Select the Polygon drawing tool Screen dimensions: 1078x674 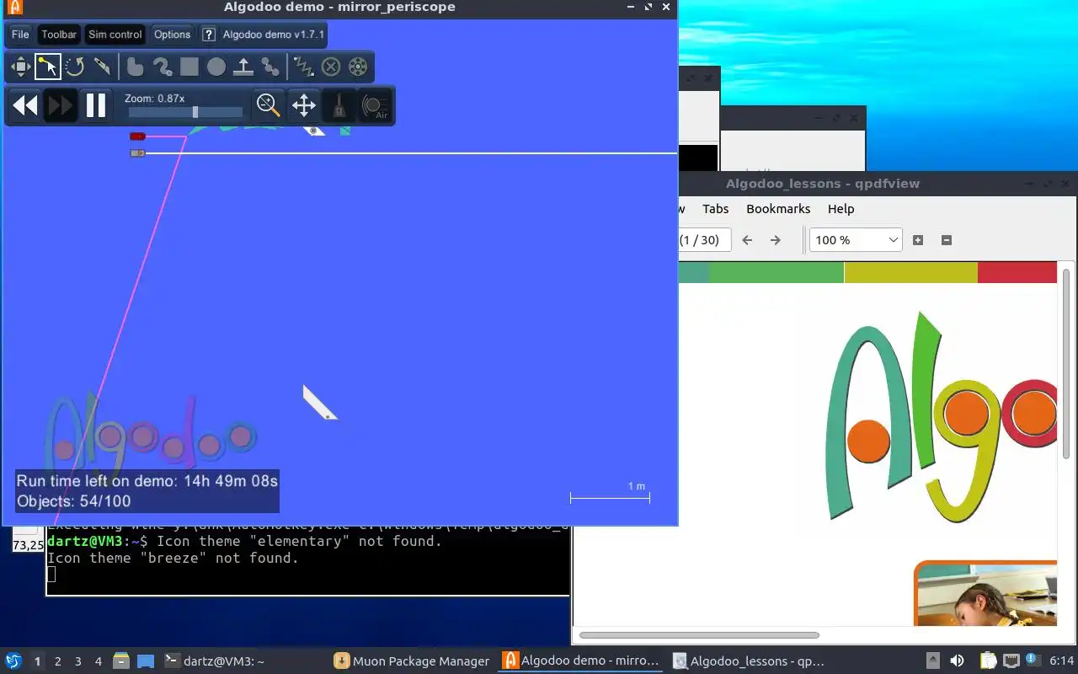click(x=135, y=67)
